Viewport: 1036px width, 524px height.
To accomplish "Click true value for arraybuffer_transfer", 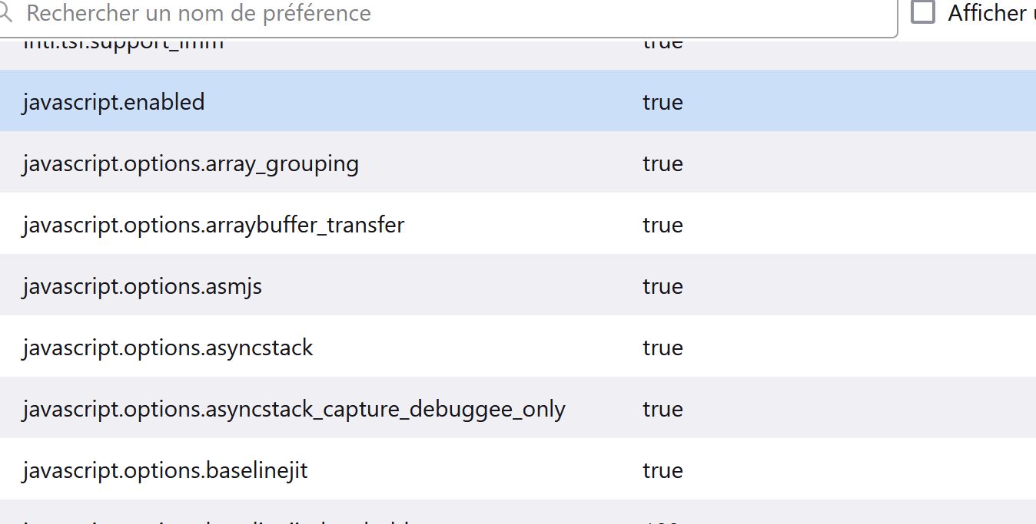I will click(662, 225).
